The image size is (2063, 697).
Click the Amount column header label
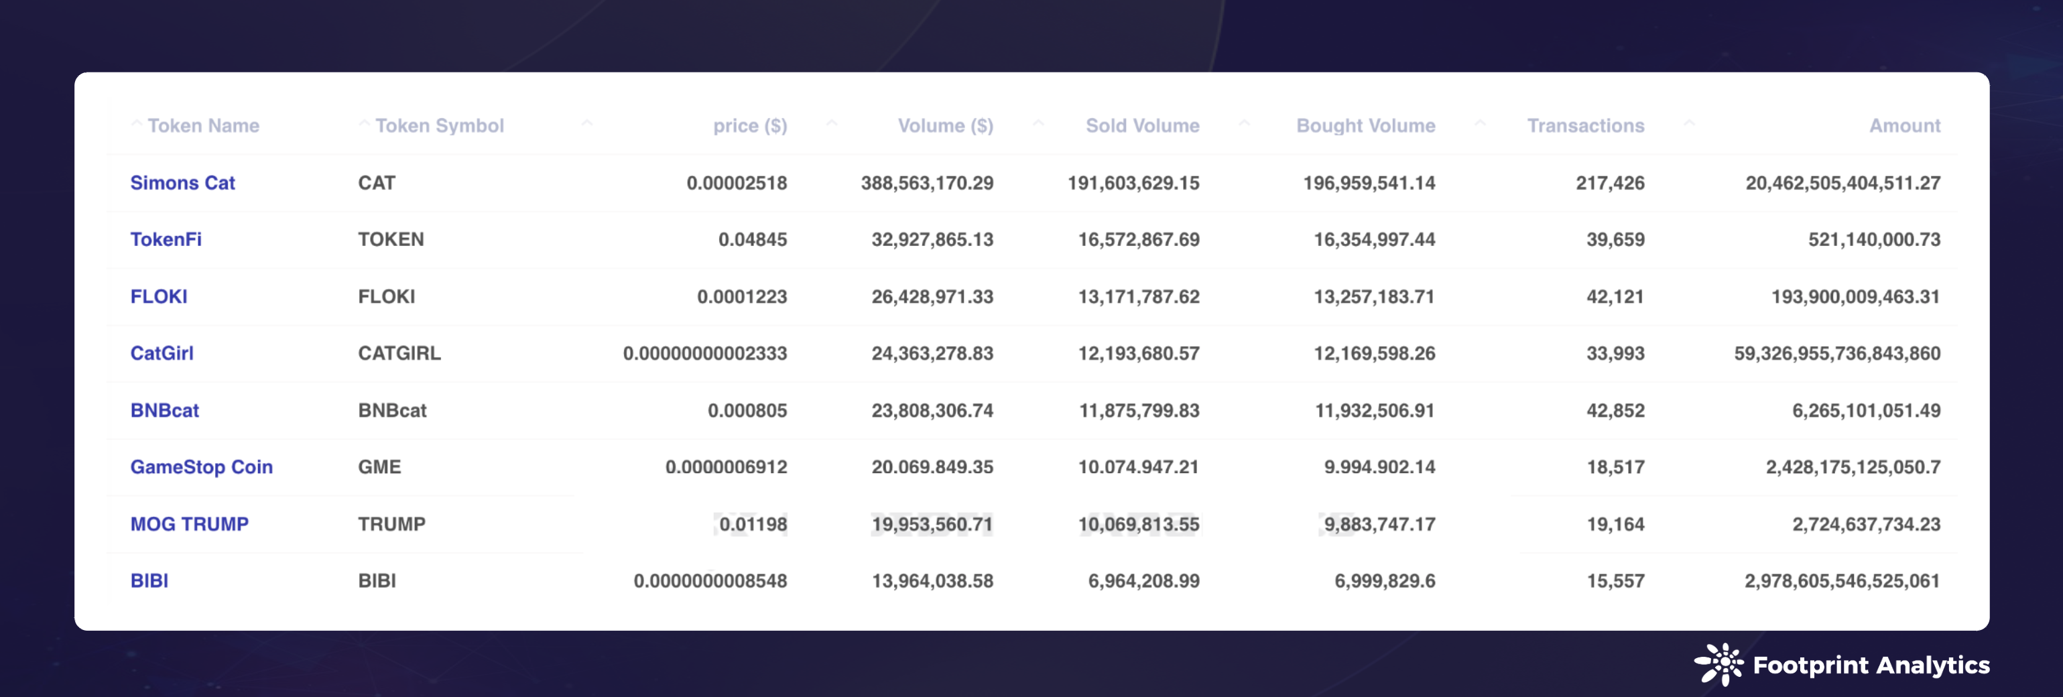(x=1904, y=126)
